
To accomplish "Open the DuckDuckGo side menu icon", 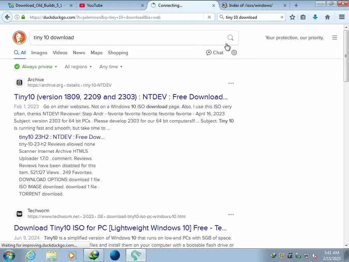I will pos(335,38).
